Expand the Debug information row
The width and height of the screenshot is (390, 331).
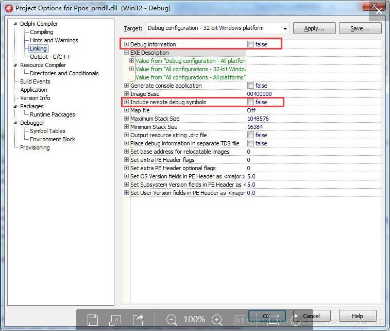126,44
